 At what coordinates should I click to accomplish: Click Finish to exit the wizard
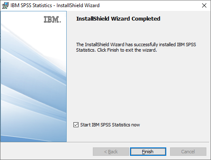[148, 152]
